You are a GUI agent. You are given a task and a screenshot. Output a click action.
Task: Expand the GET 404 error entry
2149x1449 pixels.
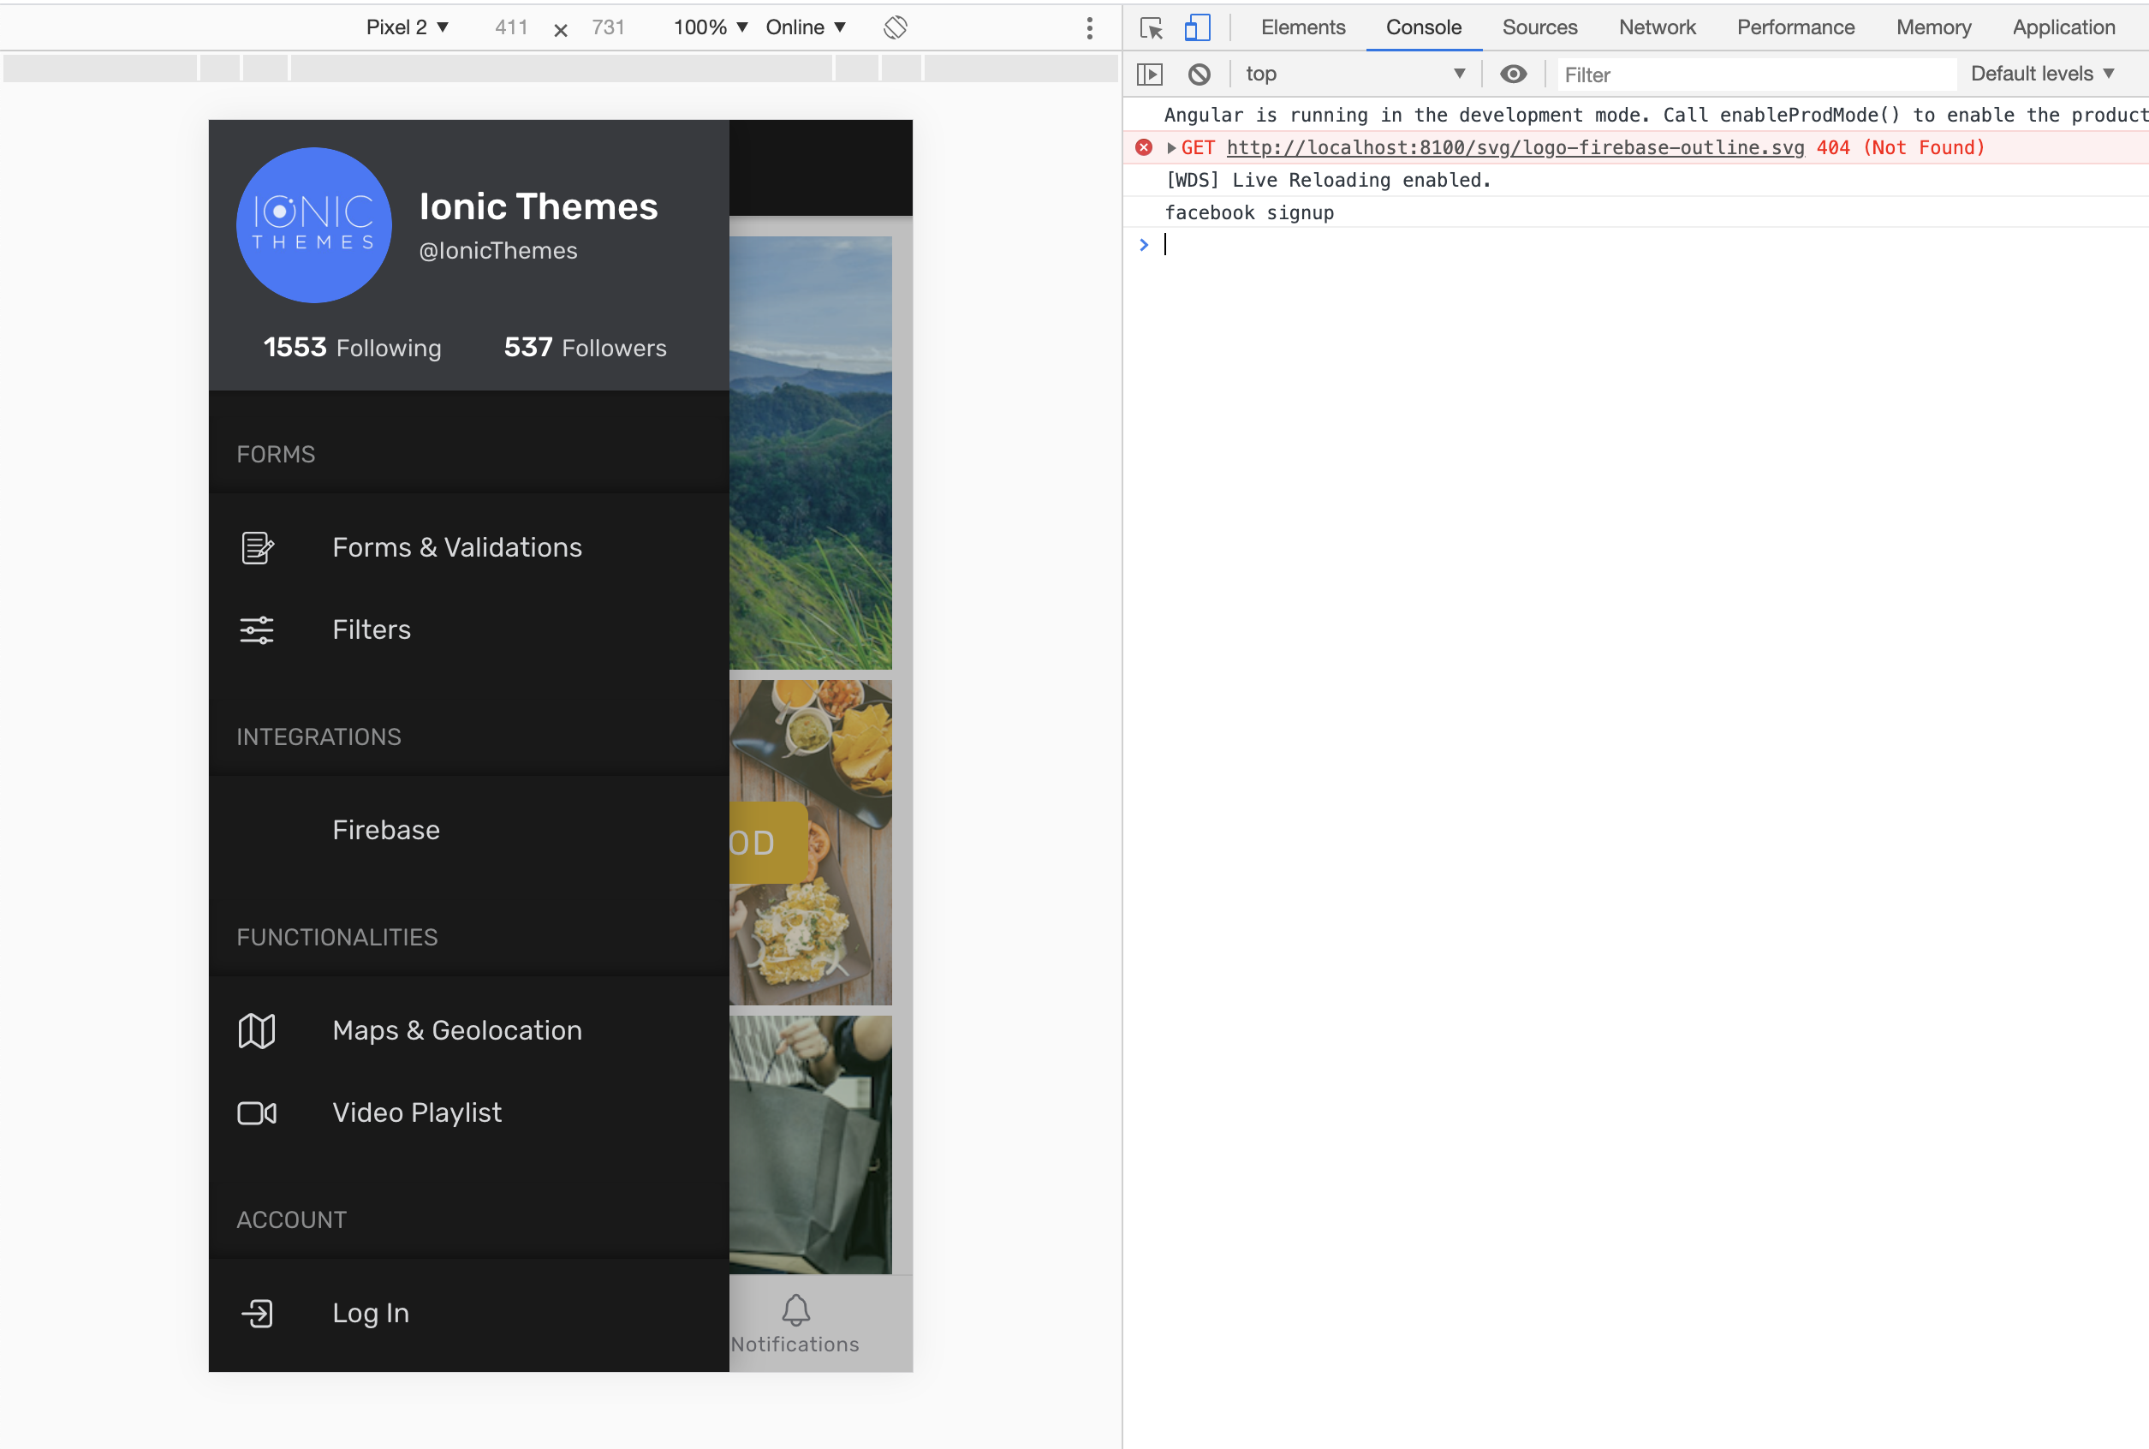click(1171, 148)
